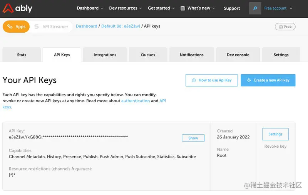
Task: Open the Dashboard menu
Action: (88, 8)
